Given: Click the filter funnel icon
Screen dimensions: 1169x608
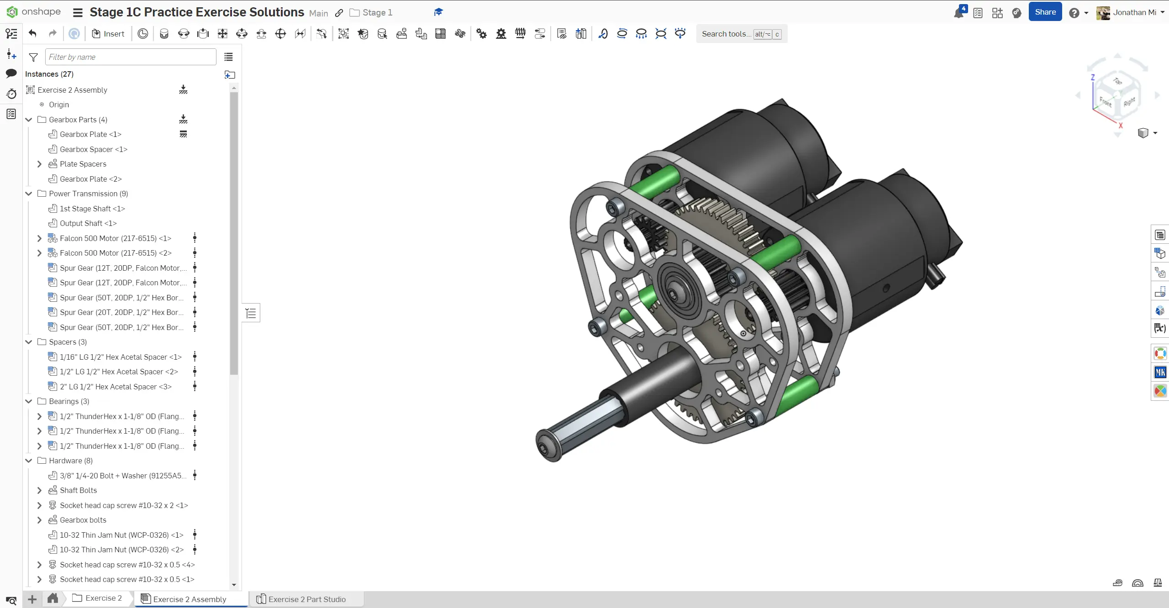Looking at the screenshot, I should click(x=33, y=57).
